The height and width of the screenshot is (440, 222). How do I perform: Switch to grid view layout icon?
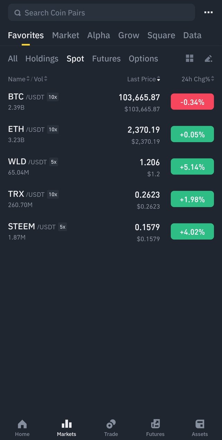(x=189, y=58)
